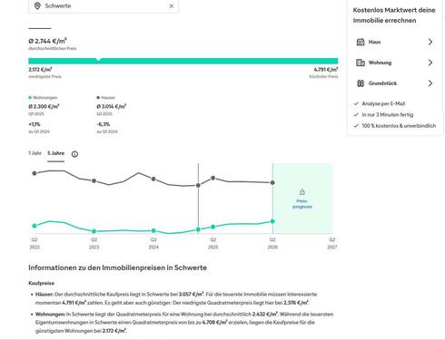This screenshot has height=340, width=445.
Task: Click the average price marker on green bar
Action: click(98, 60)
